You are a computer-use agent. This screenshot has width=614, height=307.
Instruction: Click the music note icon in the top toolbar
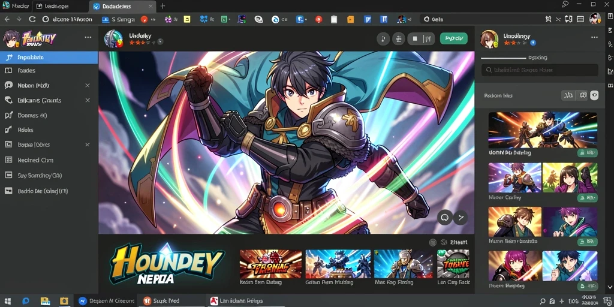[x=383, y=38]
